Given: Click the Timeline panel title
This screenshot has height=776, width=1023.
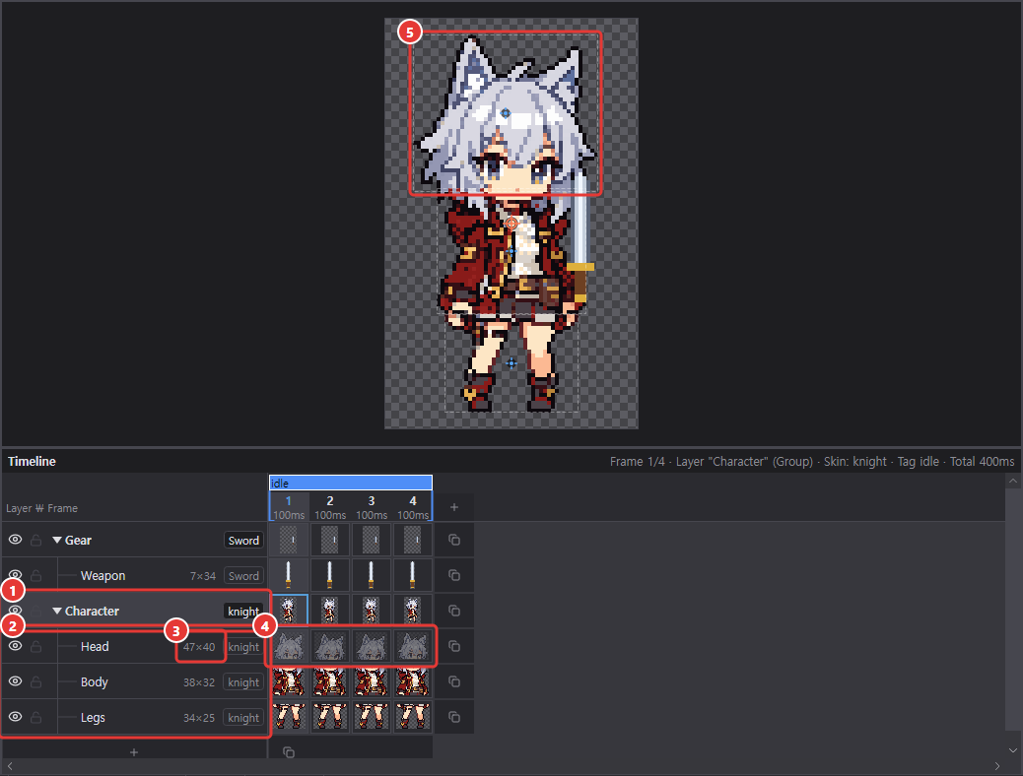Looking at the screenshot, I should 32,461.
